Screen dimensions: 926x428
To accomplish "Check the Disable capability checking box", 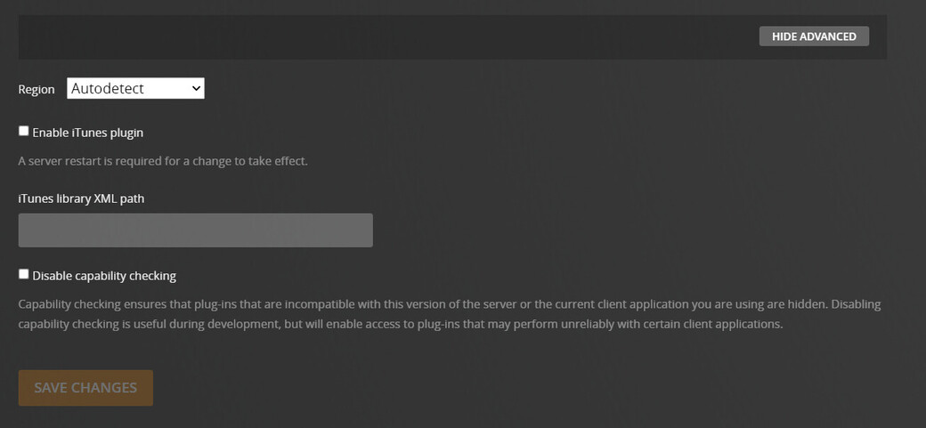I will (x=24, y=274).
